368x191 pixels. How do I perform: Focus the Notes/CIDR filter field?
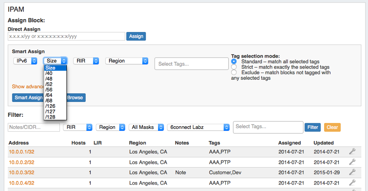(x=34, y=127)
